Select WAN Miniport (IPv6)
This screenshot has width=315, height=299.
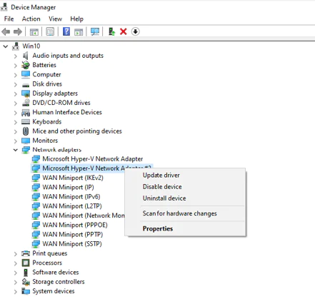pos(71,197)
